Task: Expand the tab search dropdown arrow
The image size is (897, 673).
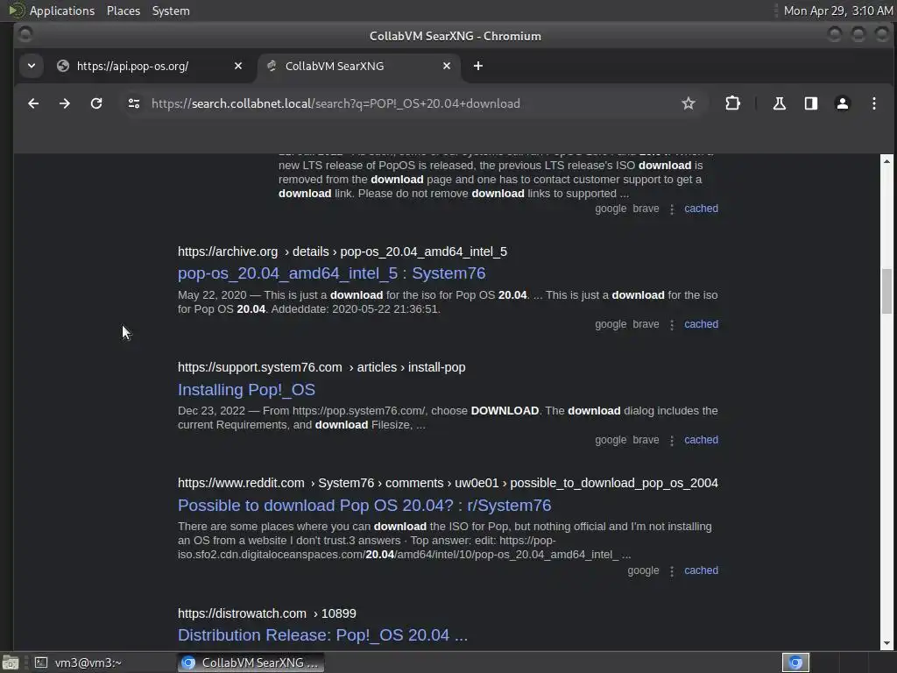Action: 32,66
